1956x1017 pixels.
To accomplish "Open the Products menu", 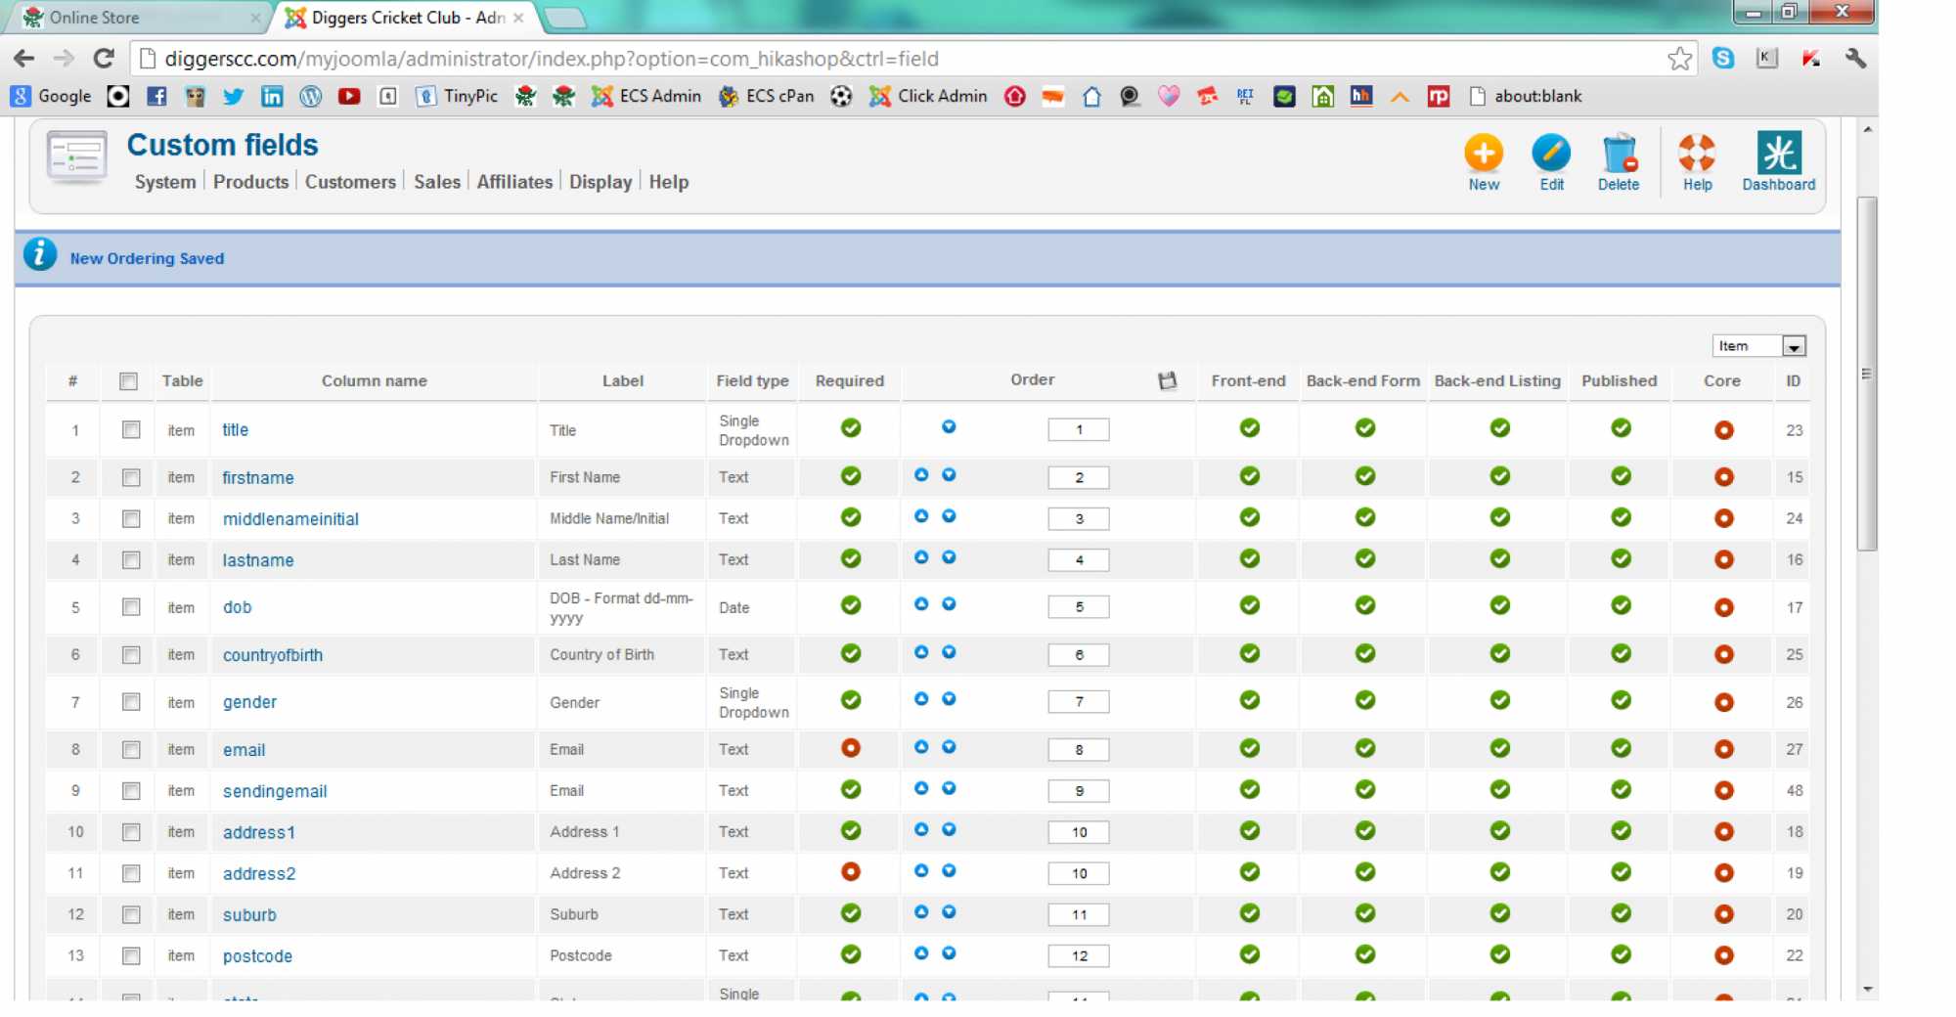I will click(250, 182).
